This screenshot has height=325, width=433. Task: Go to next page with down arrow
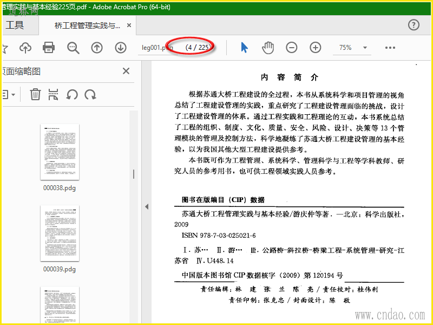(121, 48)
